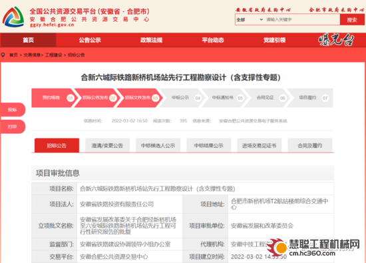Select step 02 招标公告发布 in progress bar
Viewport: 366px width, 263px height.
[x=96, y=98]
